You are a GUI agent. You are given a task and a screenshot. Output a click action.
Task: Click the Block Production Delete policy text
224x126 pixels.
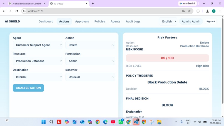click(167, 82)
